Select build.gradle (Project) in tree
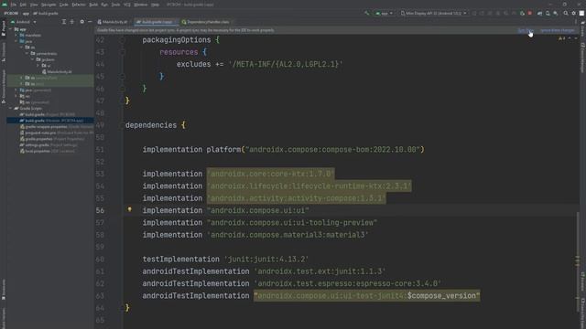586x329 pixels. click(48, 114)
